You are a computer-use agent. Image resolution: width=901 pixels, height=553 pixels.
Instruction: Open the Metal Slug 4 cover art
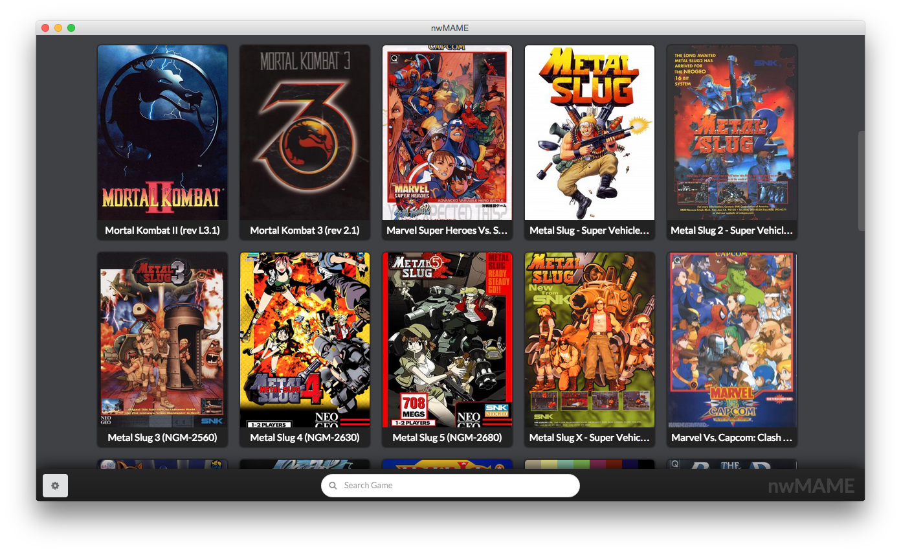tap(305, 340)
